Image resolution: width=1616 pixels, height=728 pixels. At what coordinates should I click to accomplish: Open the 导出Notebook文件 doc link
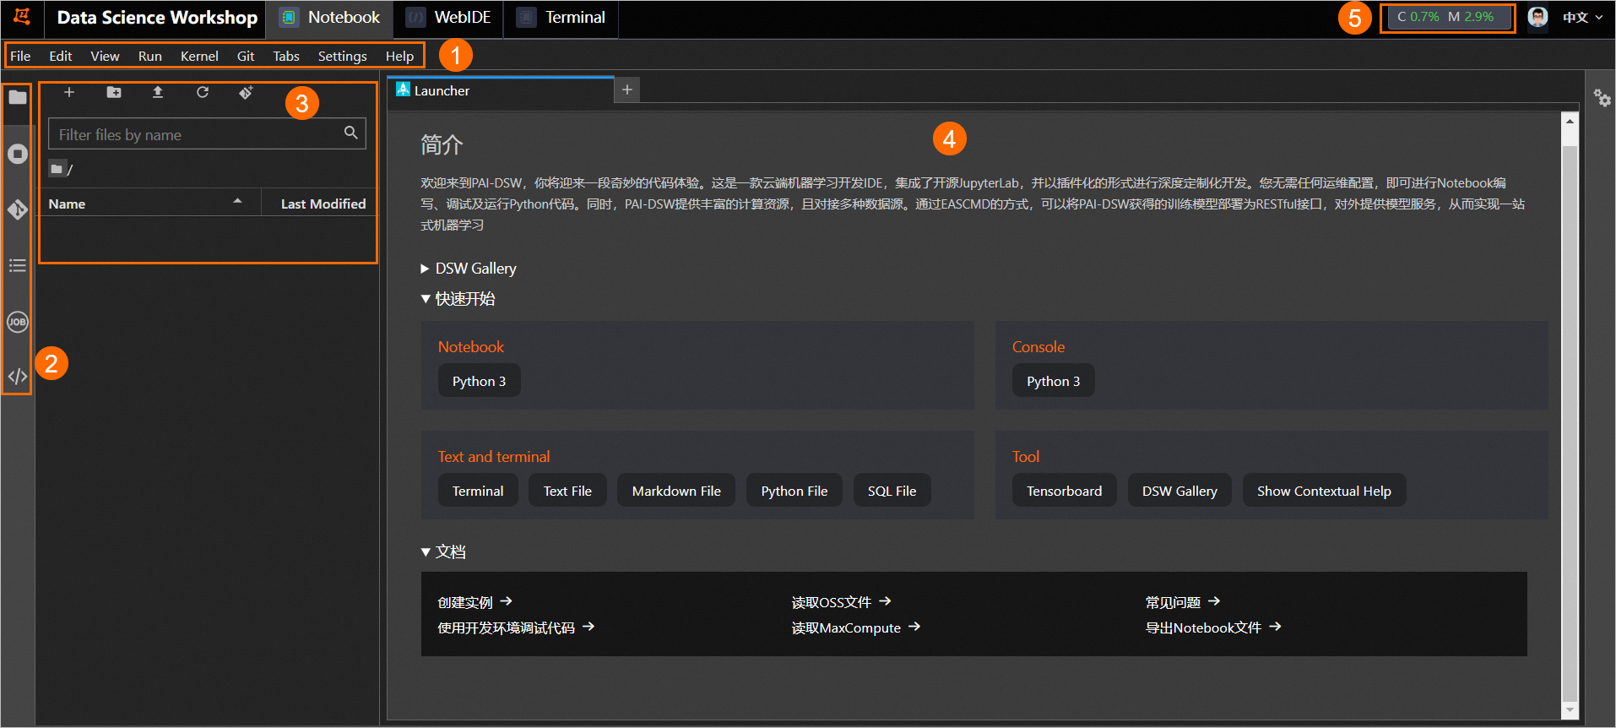1213,627
